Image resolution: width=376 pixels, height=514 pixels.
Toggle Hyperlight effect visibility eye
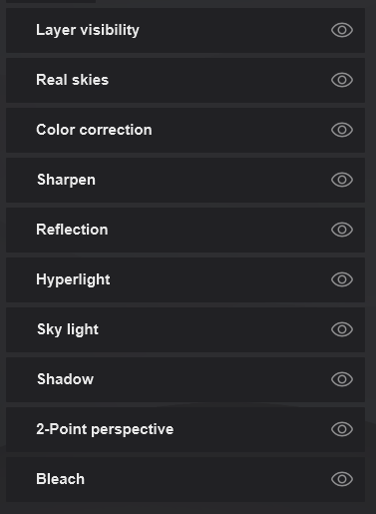pos(342,279)
